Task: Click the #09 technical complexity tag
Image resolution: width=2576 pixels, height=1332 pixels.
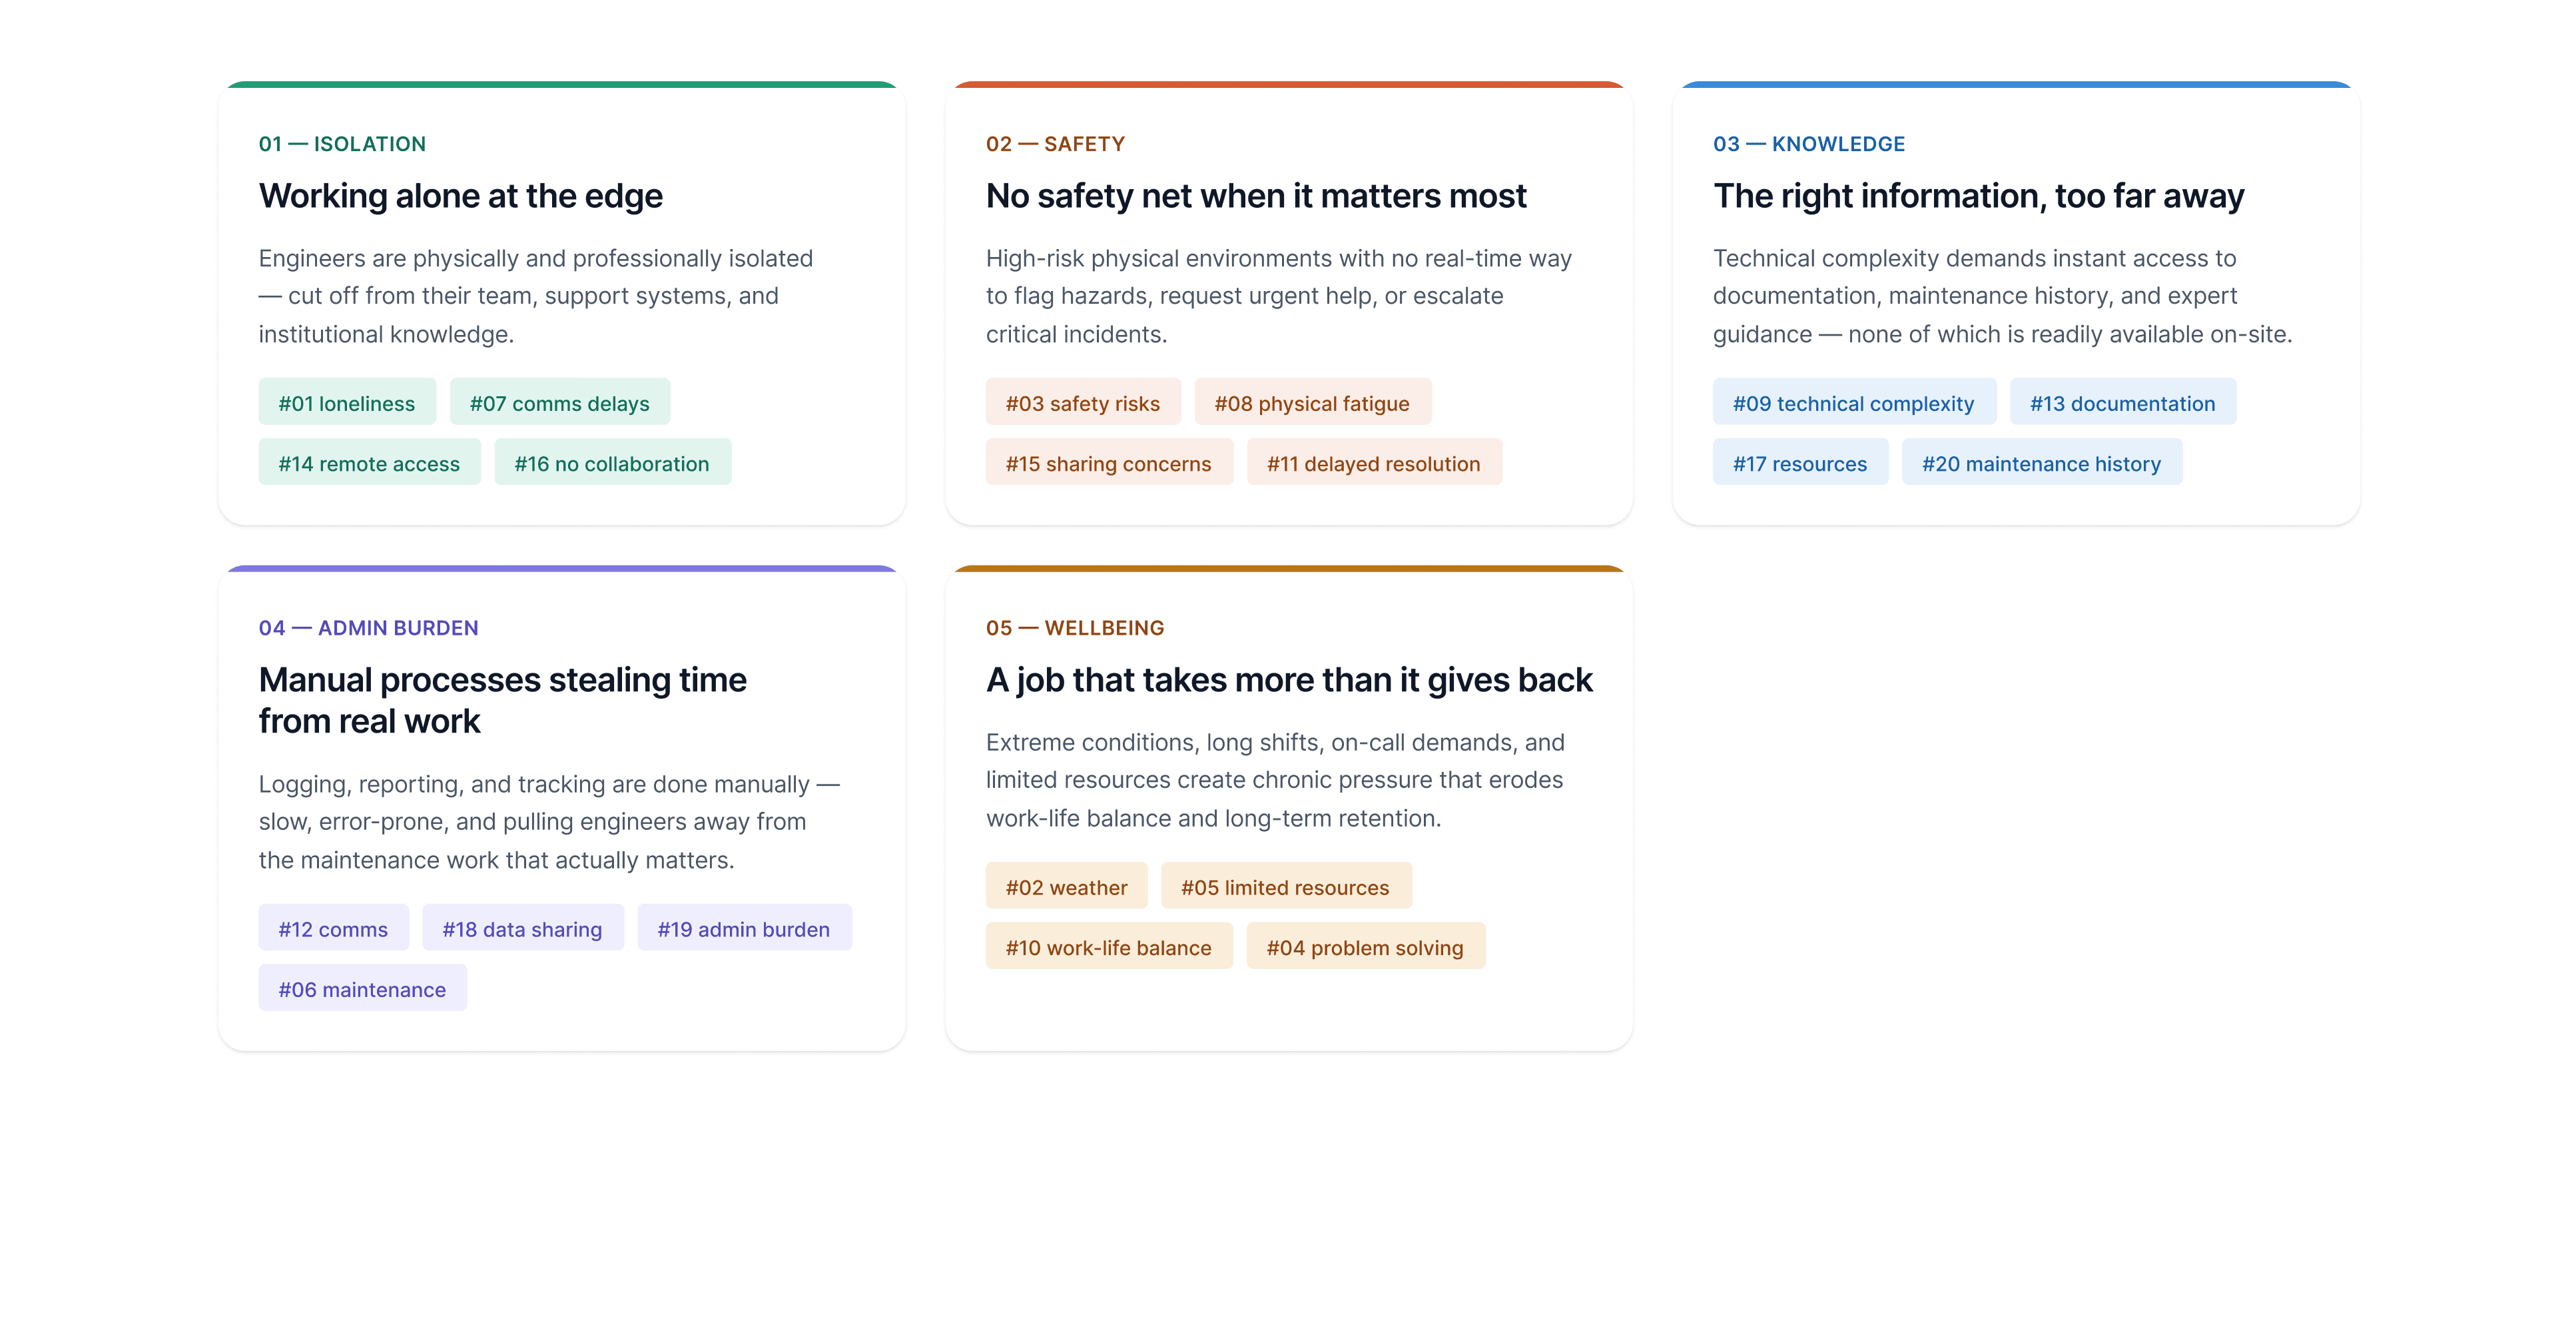Action: (x=1853, y=403)
